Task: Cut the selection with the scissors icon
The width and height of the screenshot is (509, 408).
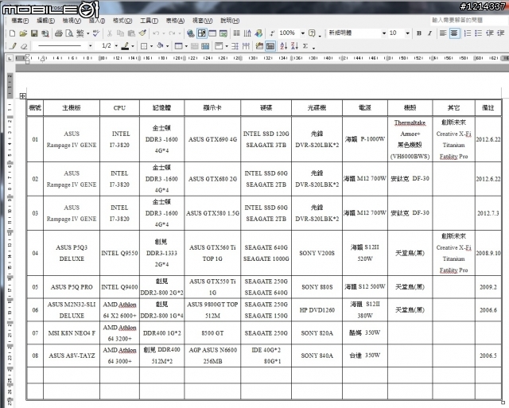Action: pyautogui.click(x=110, y=33)
